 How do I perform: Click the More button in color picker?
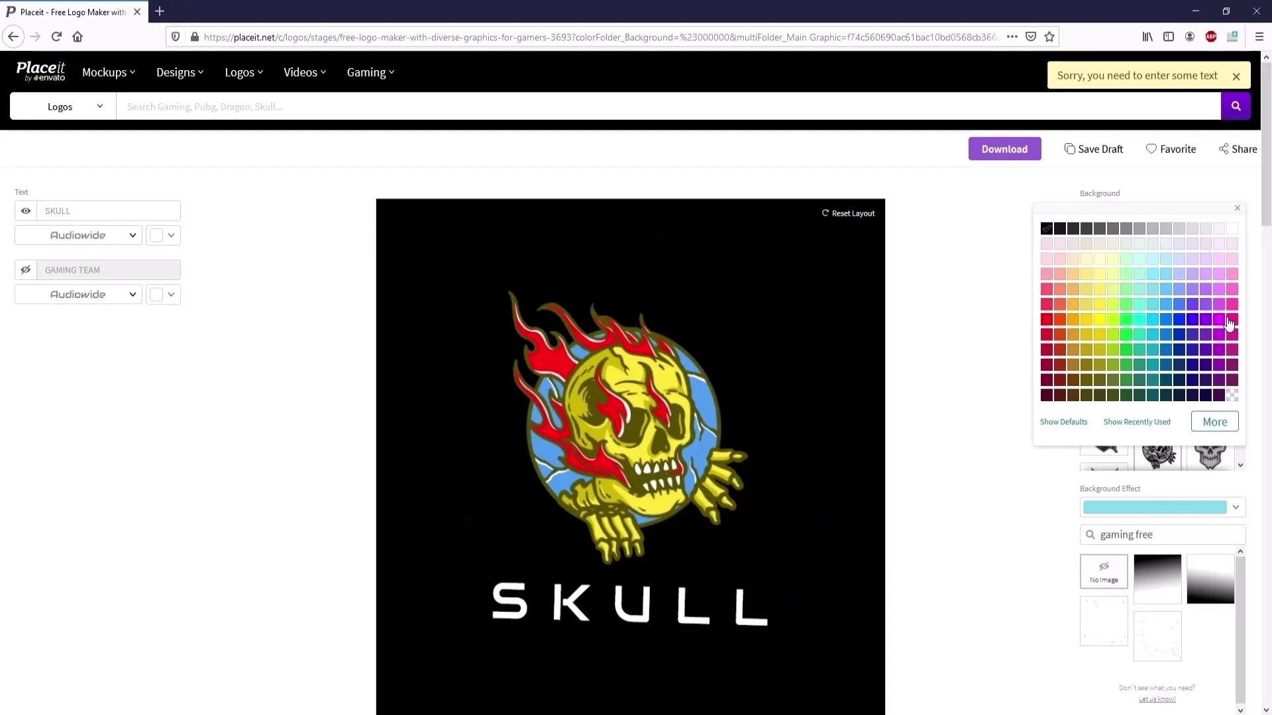click(1215, 422)
